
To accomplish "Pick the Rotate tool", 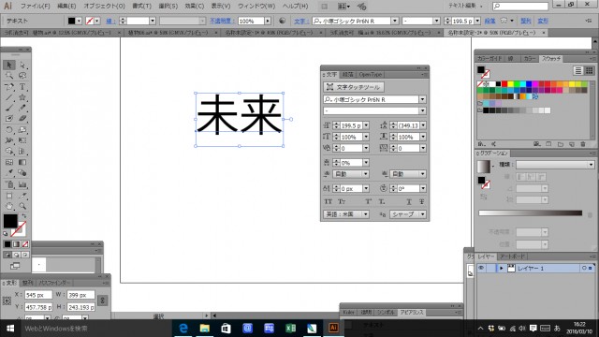I will 9,130.
